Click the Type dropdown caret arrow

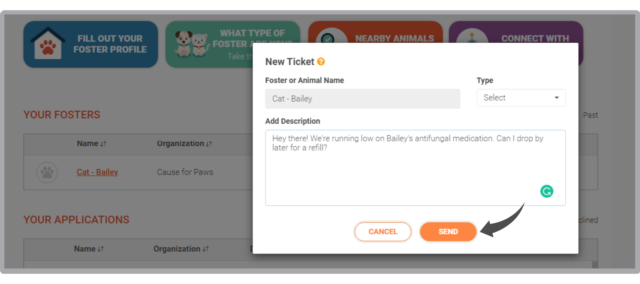(x=556, y=98)
